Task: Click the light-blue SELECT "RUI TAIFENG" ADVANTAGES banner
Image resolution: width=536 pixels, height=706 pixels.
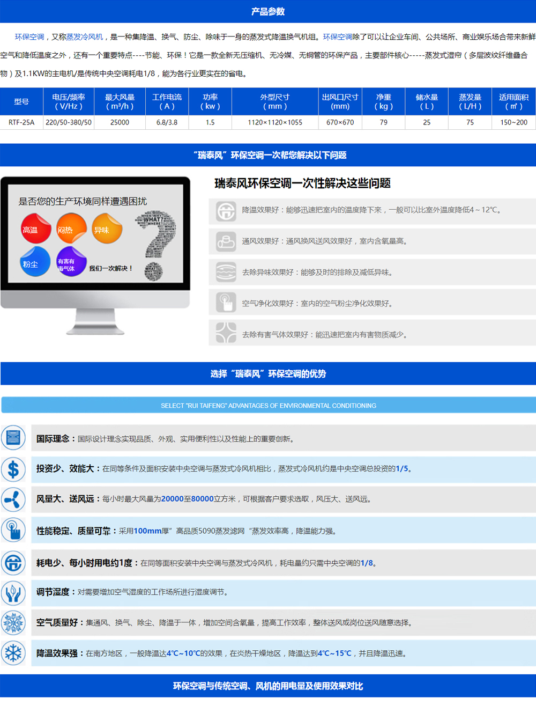Action: [x=268, y=406]
